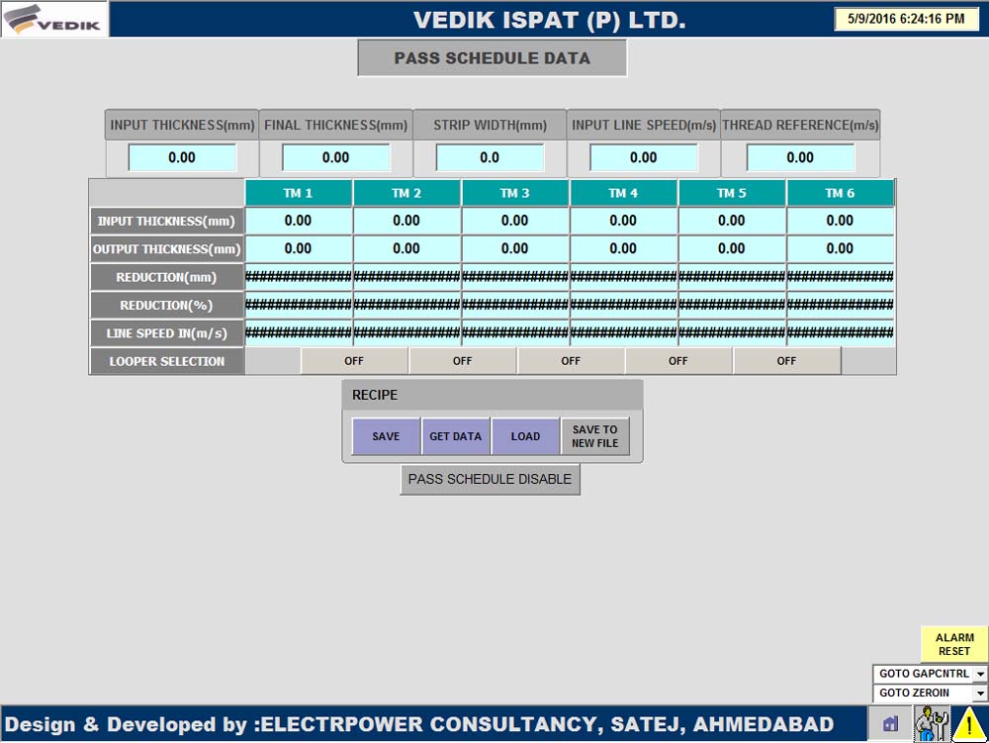The height and width of the screenshot is (743, 989).
Task: Click TM 3 REDUCTION(%) overflow cell
Action: tap(514, 305)
